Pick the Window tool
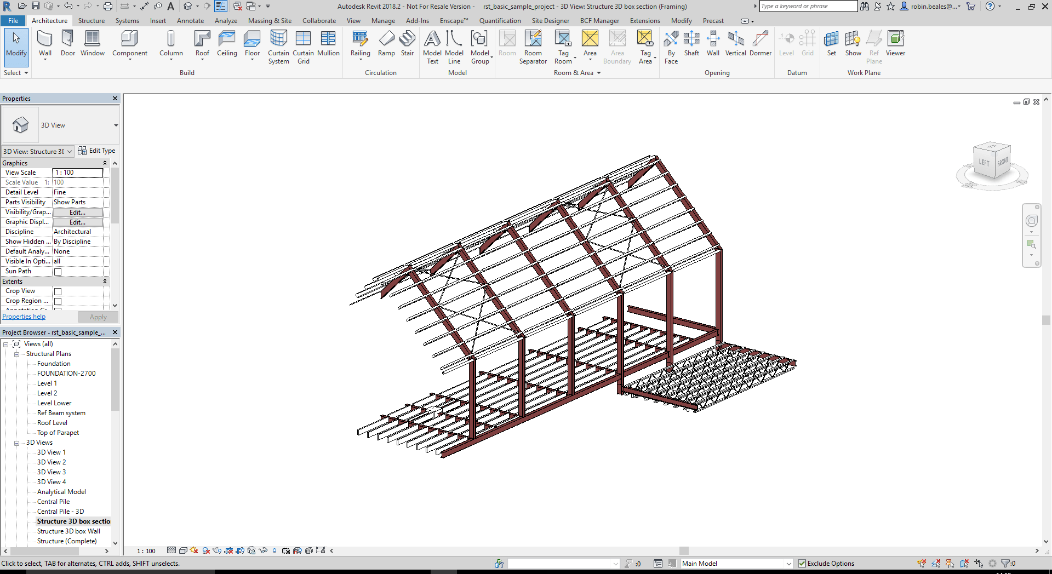1052x574 pixels. [x=93, y=43]
